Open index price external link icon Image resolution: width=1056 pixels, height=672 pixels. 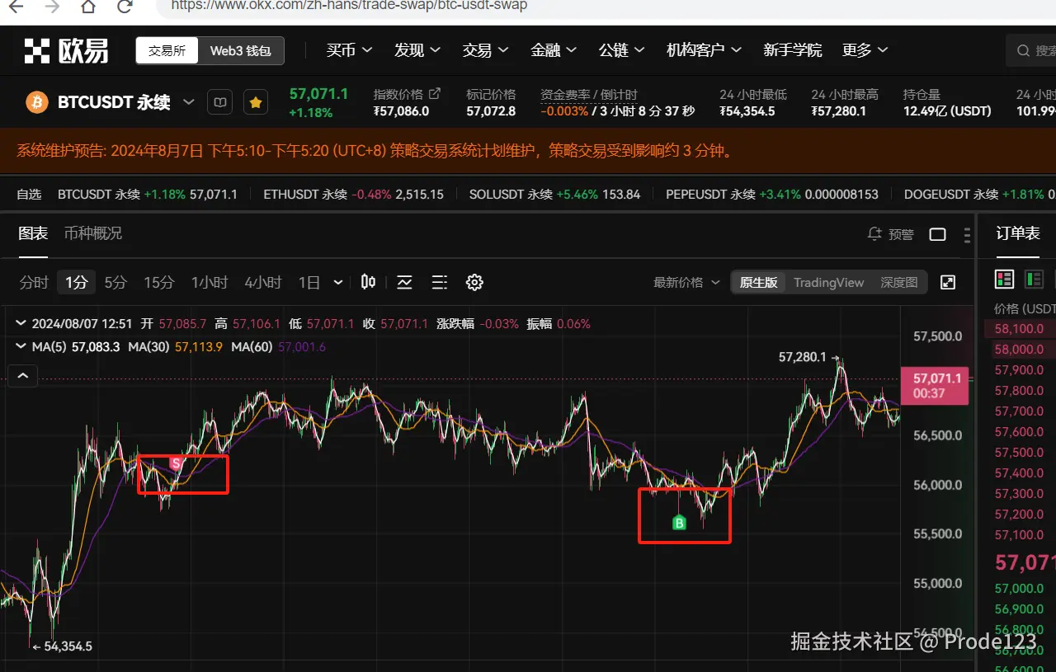tap(435, 93)
